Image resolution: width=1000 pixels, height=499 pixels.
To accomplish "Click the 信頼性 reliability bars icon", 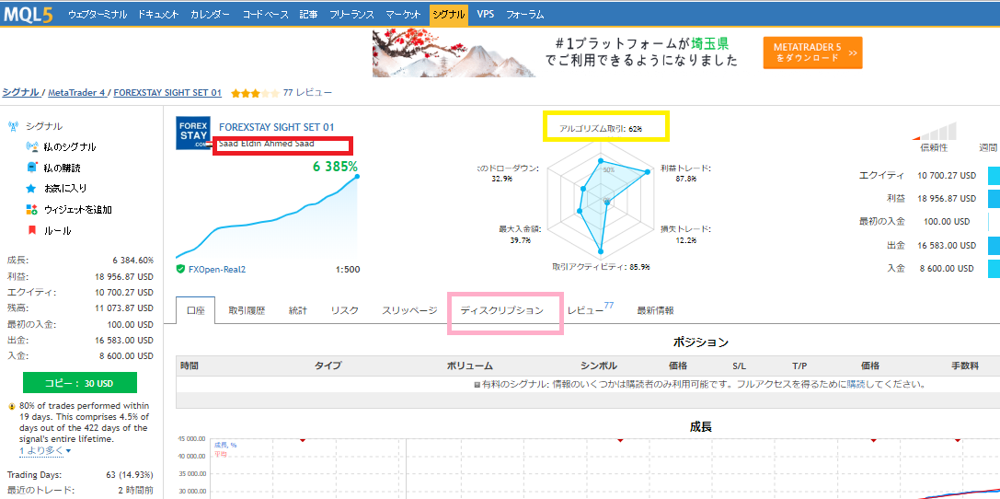I will click(x=936, y=130).
